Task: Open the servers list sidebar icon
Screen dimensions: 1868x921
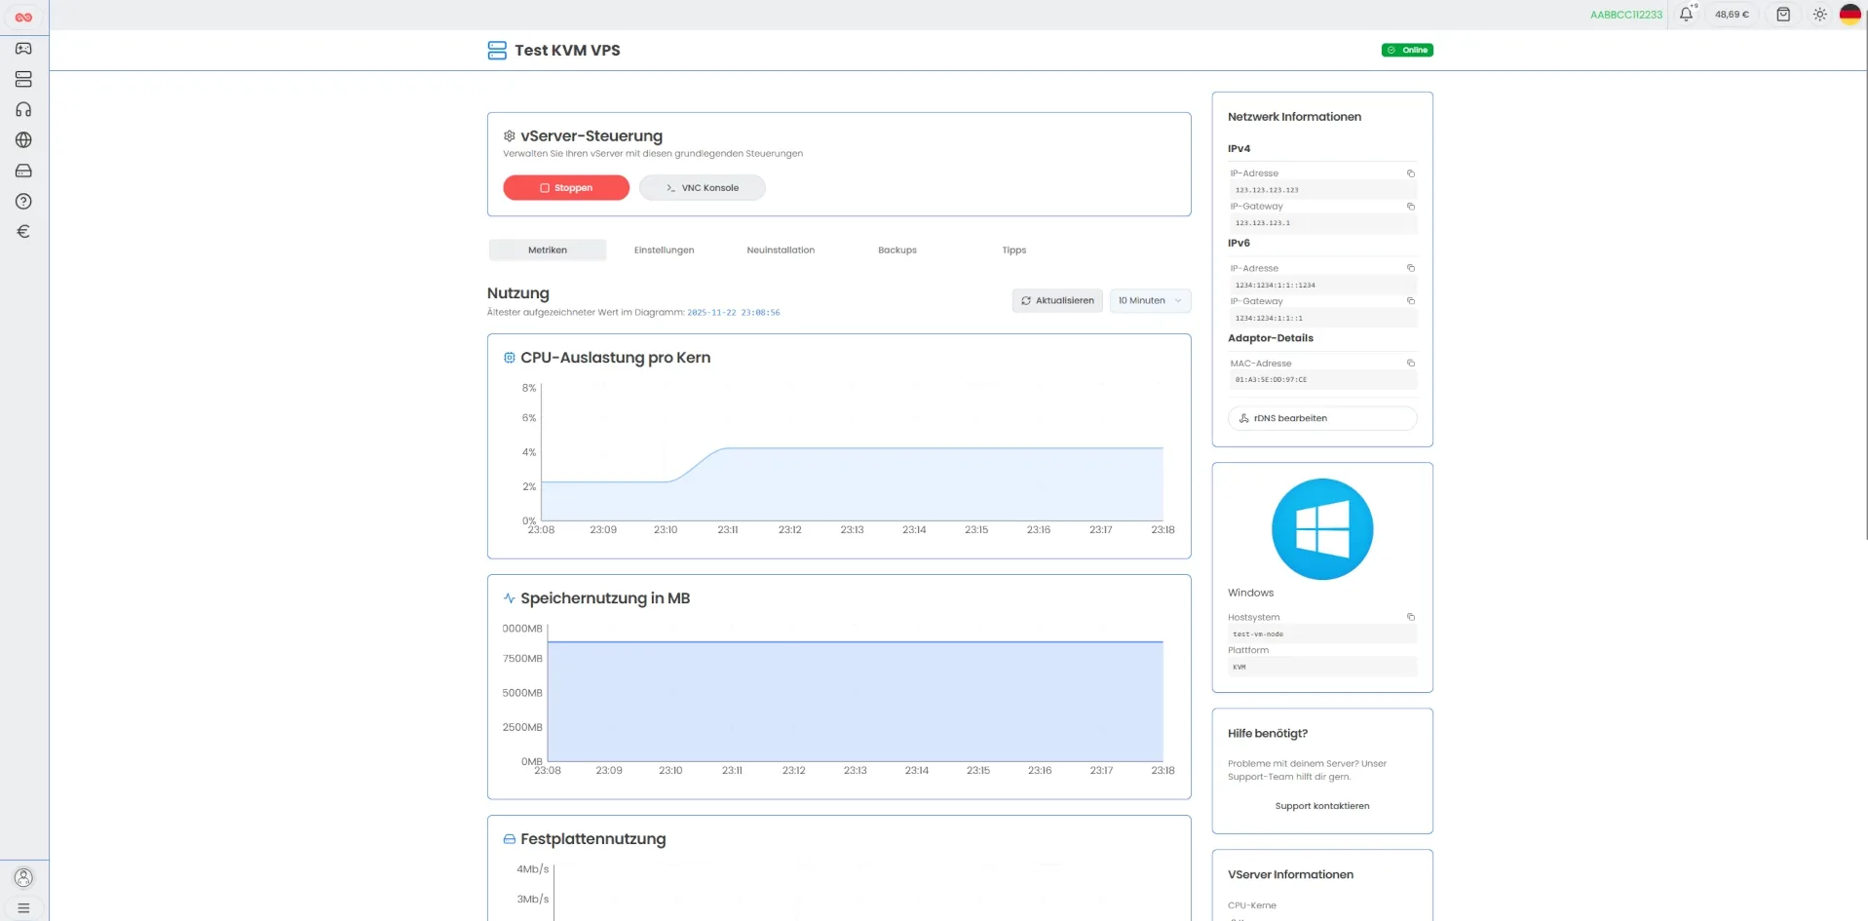Action: (23, 79)
